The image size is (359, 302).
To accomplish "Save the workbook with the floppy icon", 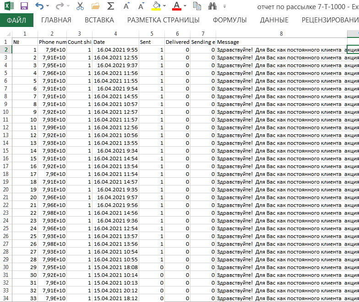I will point(24,6).
